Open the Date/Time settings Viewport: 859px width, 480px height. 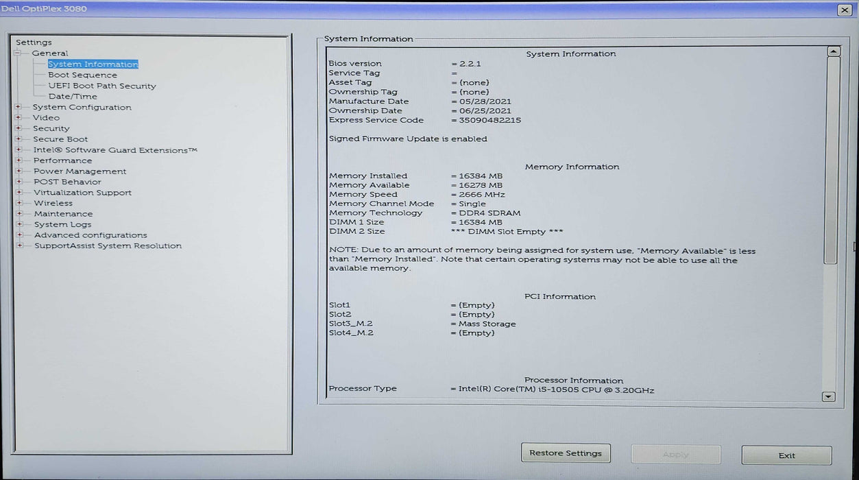tap(73, 97)
